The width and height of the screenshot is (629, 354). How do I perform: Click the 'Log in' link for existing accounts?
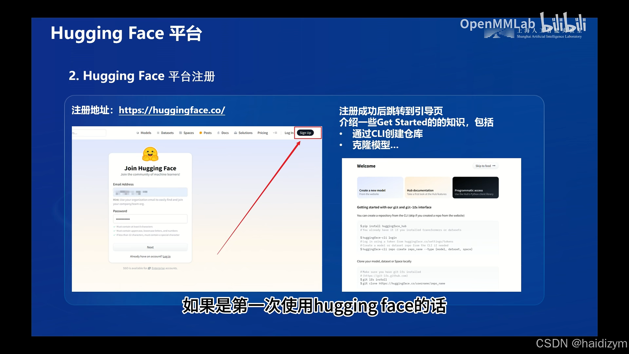pyautogui.click(x=167, y=256)
